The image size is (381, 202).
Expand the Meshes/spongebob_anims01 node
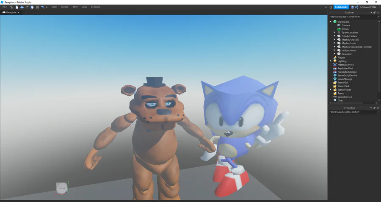334,47
